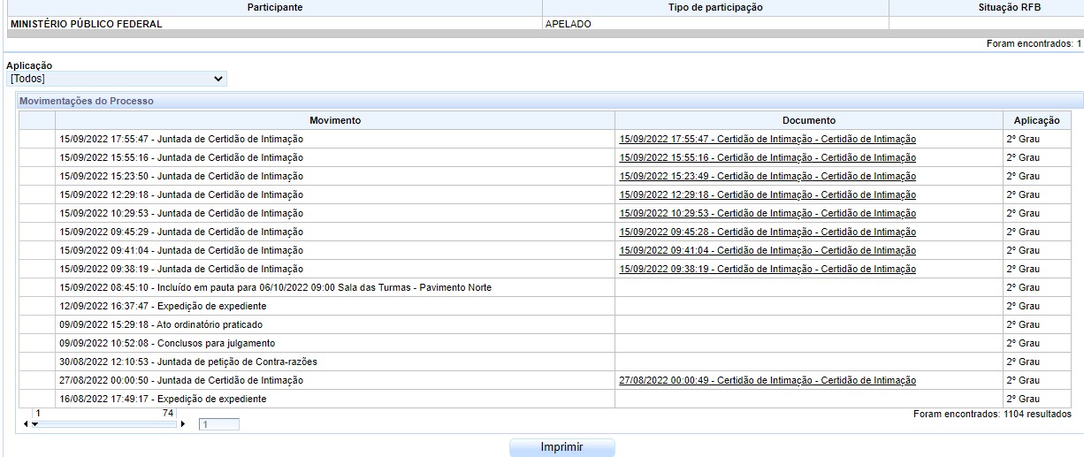Open the 15/09/2022 15:23:49 Certidão de Intimação document
This screenshot has width=1084, height=457.
(767, 177)
